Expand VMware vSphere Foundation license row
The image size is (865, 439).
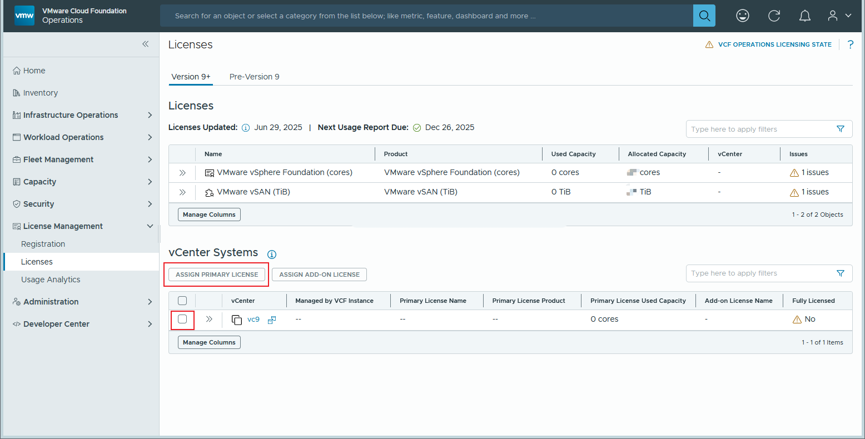(182, 173)
